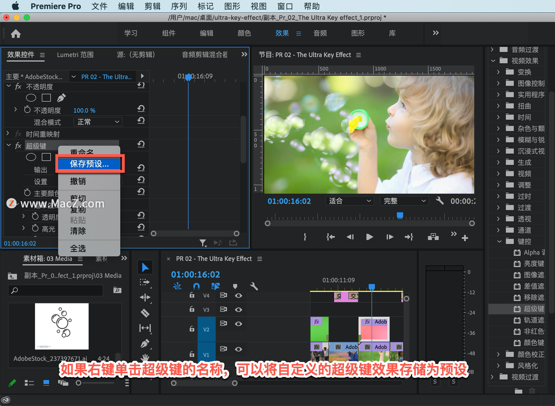Toggle Snap in timeline
The image size is (555, 406).
[x=196, y=286]
